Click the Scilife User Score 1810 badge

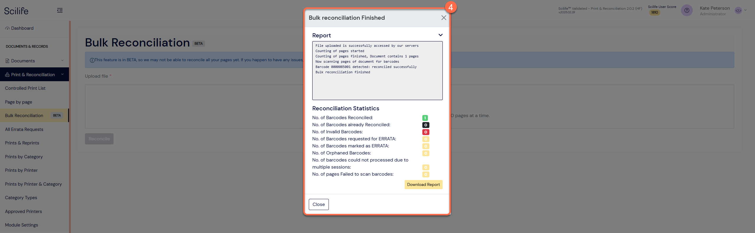(x=654, y=12)
